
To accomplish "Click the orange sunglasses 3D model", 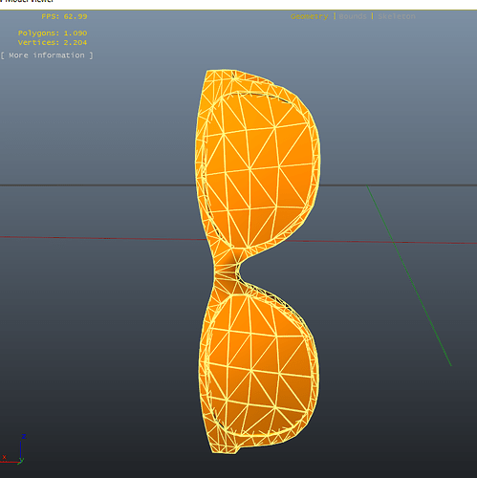I will [x=257, y=261].
